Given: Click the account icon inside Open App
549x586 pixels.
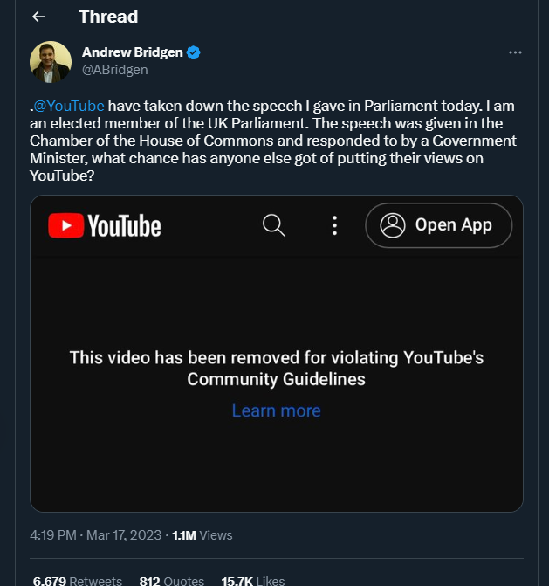Looking at the screenshot, I should (393, 225).
